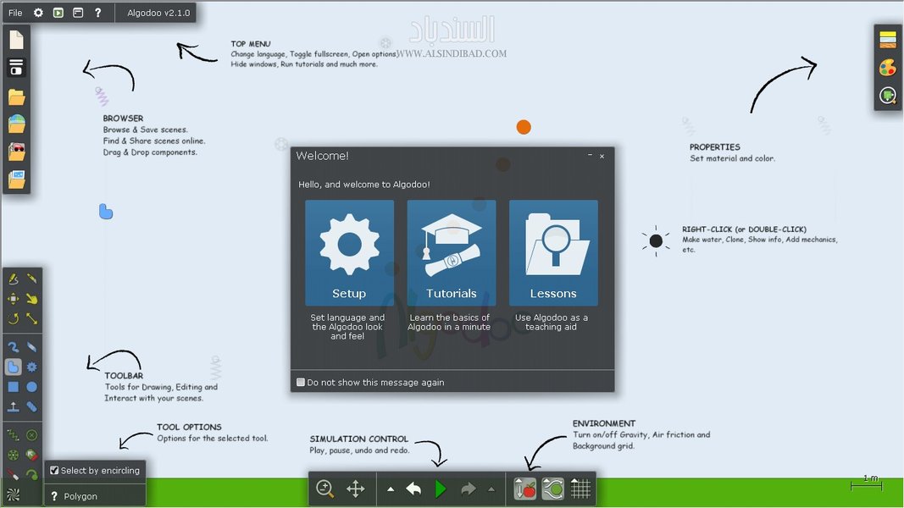Run tutorials from the top menu
The image size is (904, 508).
pyautogui.click(x=58, y=13)
